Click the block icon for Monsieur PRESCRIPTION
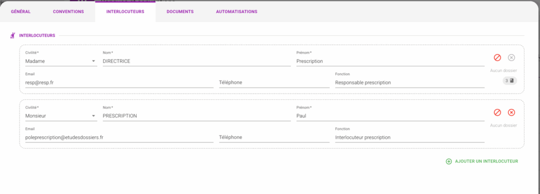540x194 pixels. click(497, 113)
